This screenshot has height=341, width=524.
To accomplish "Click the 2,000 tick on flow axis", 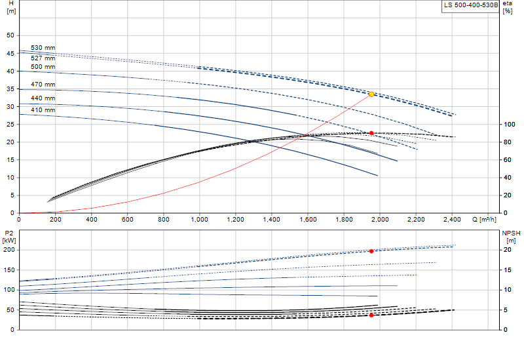I will (x=380, y=220).
